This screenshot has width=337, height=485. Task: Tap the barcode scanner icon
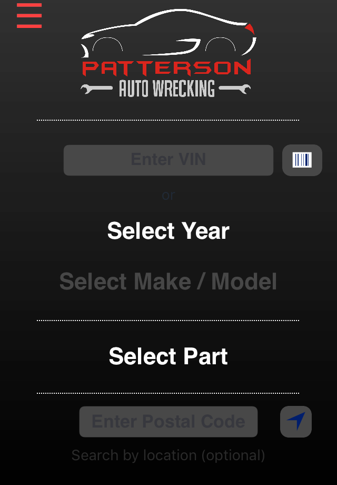click(302, 160)
